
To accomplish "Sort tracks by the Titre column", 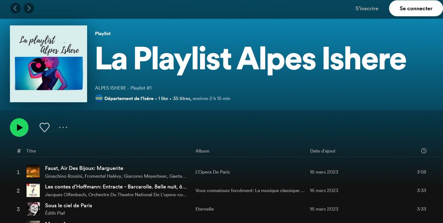I will click(x=31, y=151).
